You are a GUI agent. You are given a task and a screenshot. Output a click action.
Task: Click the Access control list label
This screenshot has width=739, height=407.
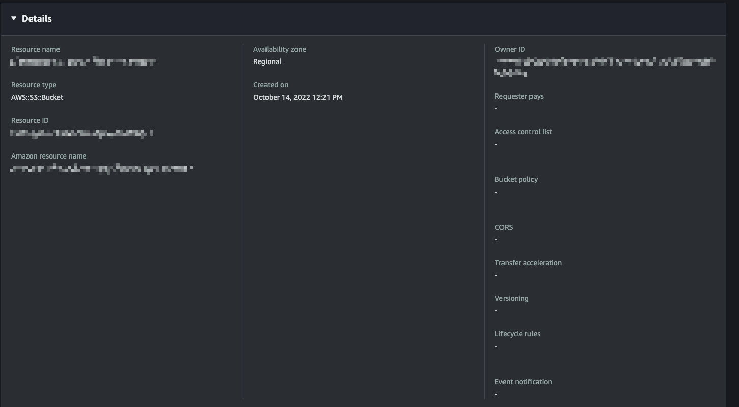(523, 132)
